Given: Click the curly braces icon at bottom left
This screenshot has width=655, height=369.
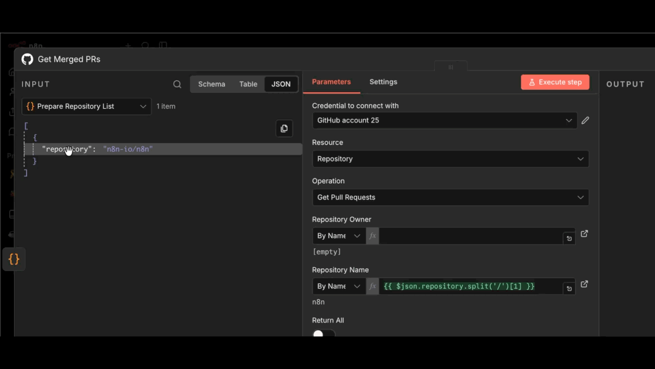Looking at the screenshot, I should pos(13,259).
